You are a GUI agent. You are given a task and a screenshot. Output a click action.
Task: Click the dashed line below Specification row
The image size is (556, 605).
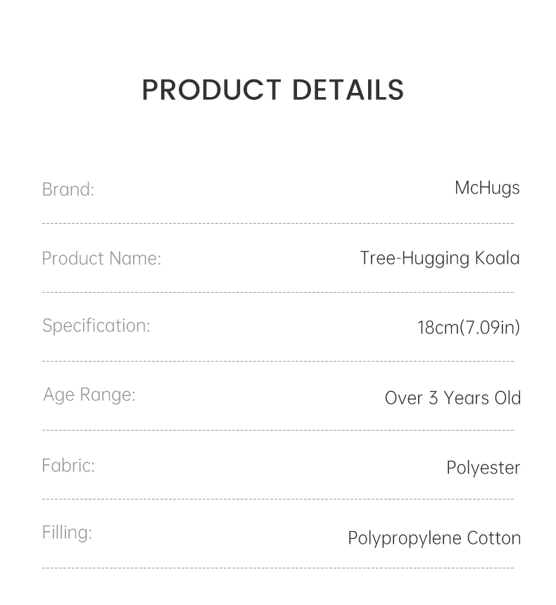click(x=278, y=361)
